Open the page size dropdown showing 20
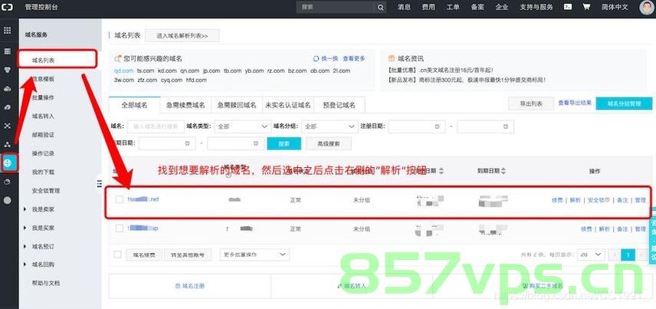The image size is (656, 309). click(591, 255)
